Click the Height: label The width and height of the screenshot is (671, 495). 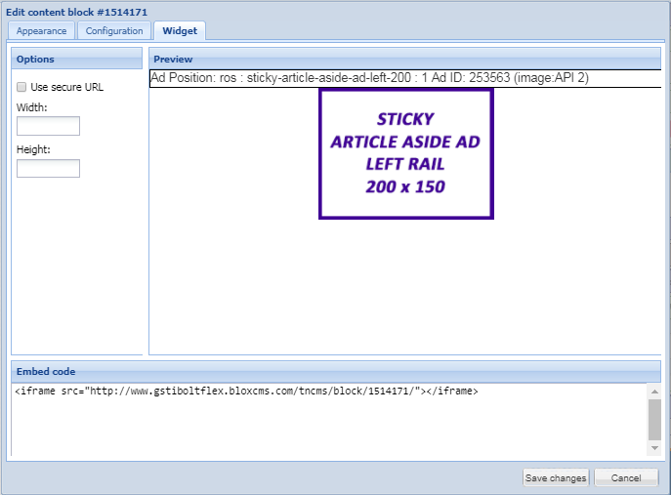click(x=33, y=149)
